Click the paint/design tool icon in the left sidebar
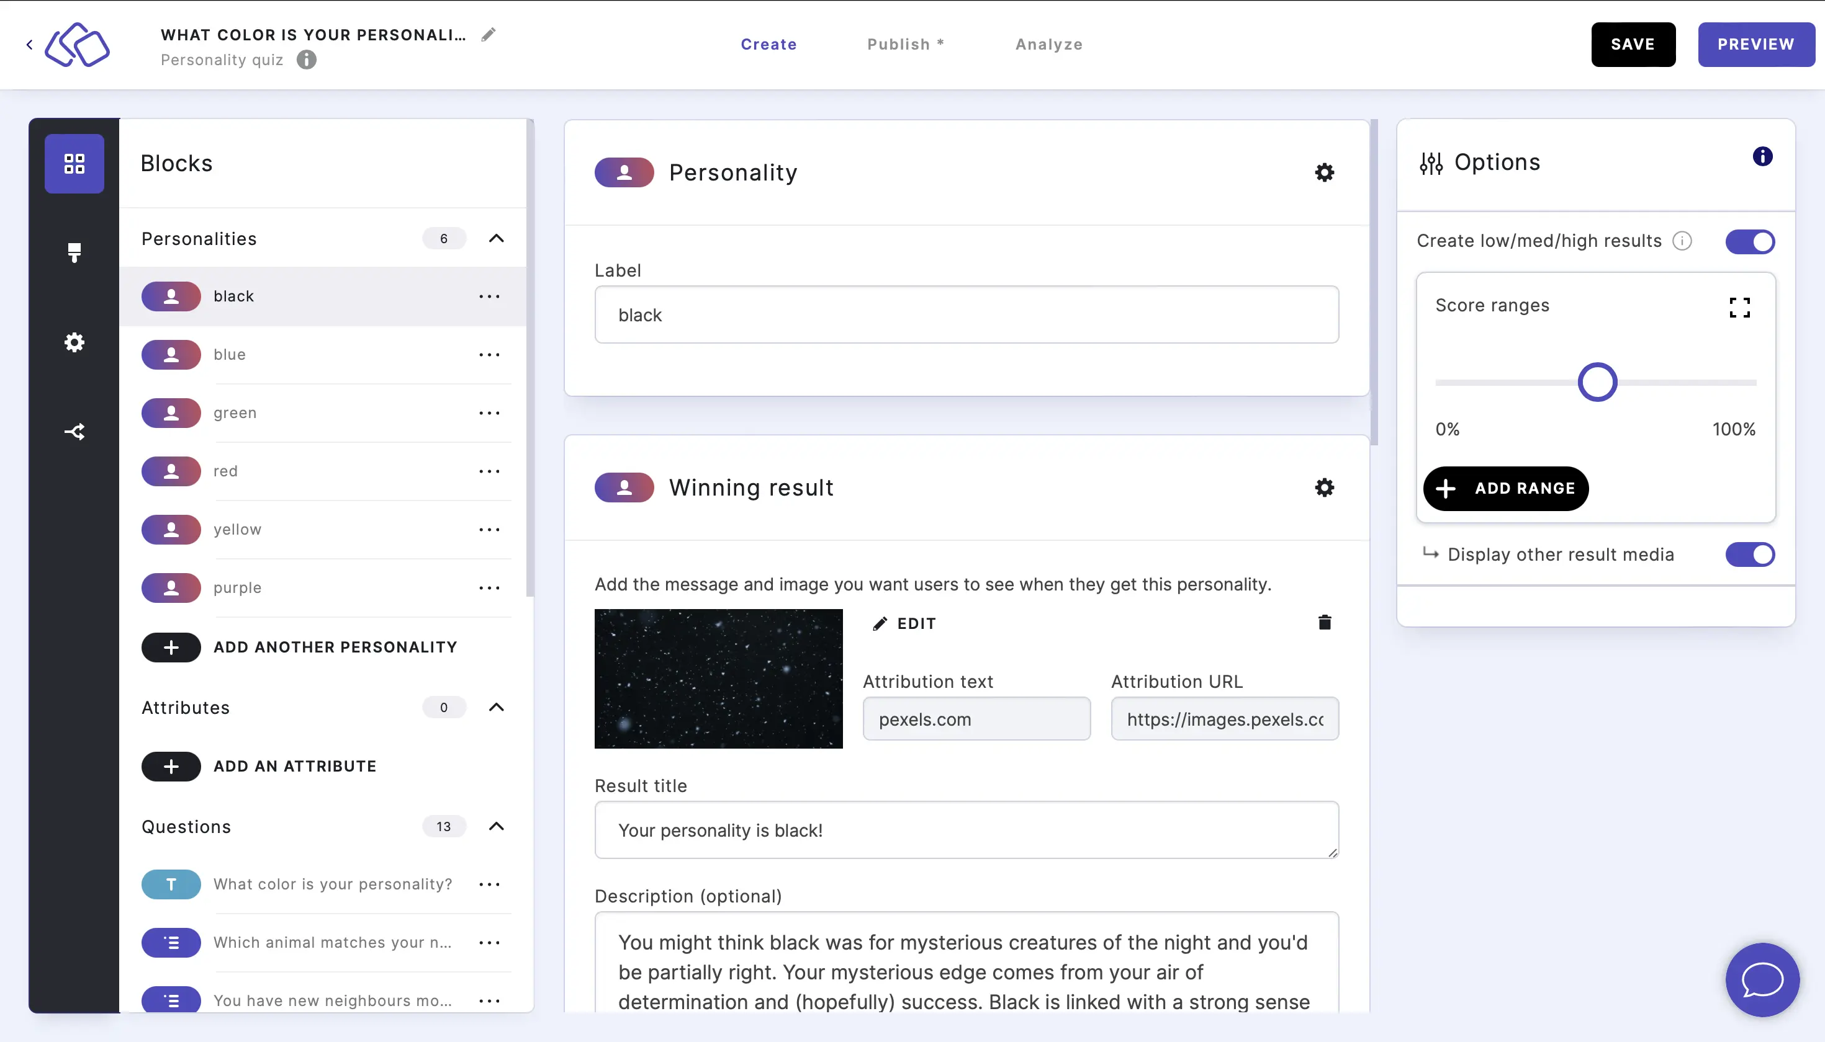This screenshot has width=1825, height=1042. click(x=74, y=252)
